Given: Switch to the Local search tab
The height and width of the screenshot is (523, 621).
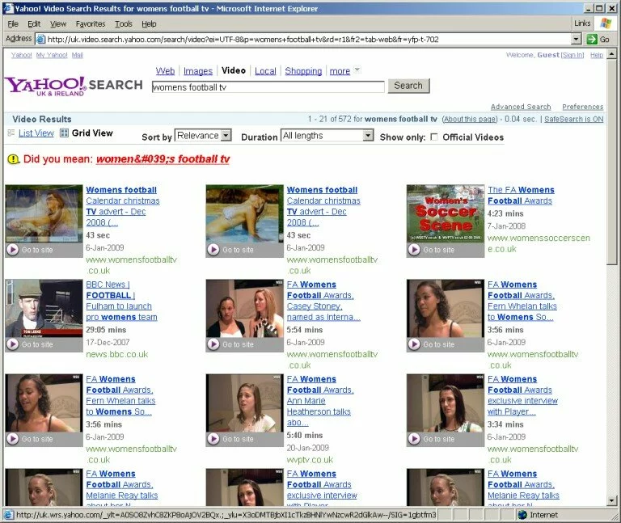Looking at the screenshot, I should pyautogui.click(x=265, y=71).
